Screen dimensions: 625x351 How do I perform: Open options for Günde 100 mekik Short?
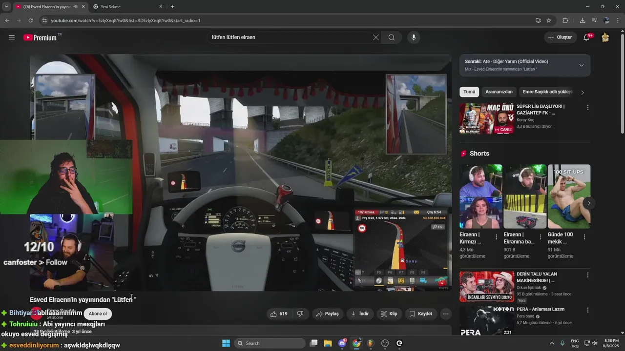(584, 237)
